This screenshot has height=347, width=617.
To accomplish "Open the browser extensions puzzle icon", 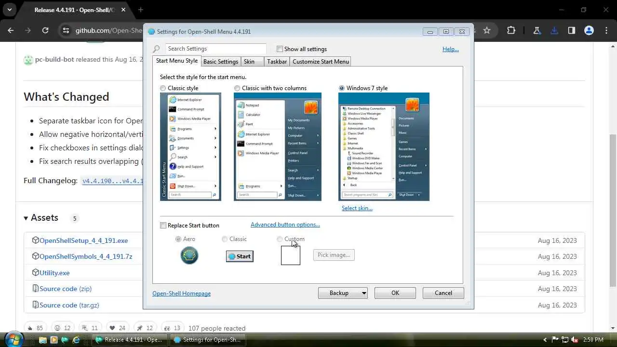I will [511, 30].
